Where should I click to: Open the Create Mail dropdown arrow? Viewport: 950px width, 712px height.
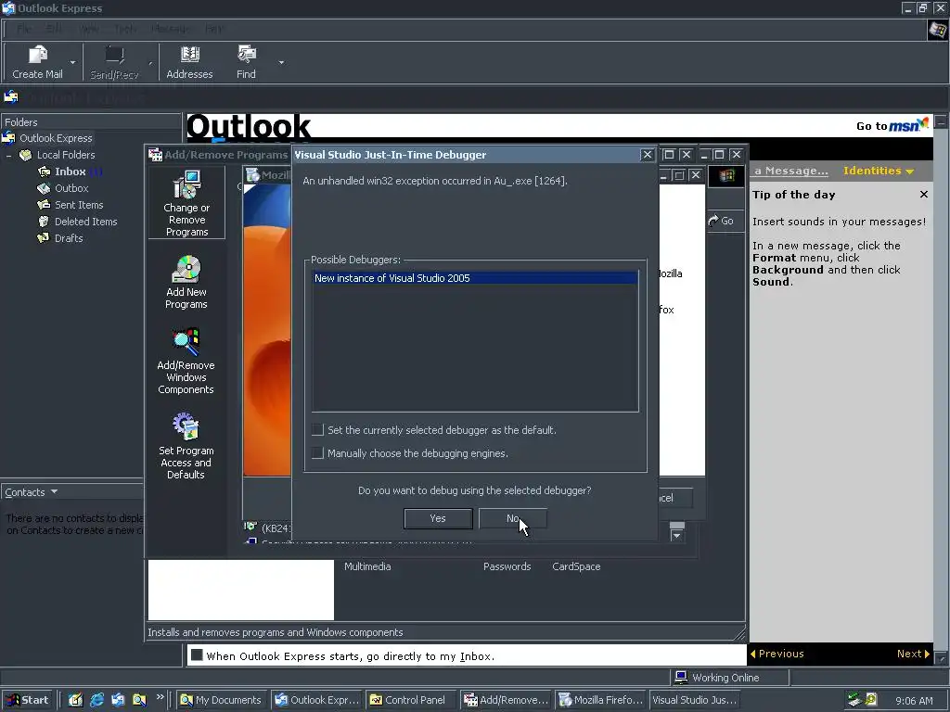click(x=72, y=62)
